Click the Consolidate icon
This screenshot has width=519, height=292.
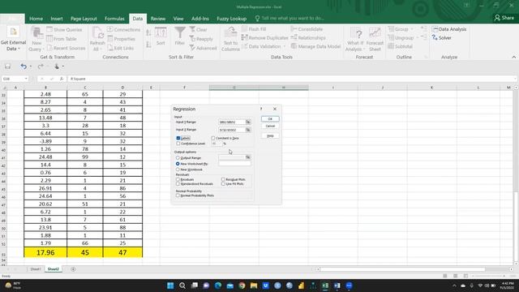point(294,29)
